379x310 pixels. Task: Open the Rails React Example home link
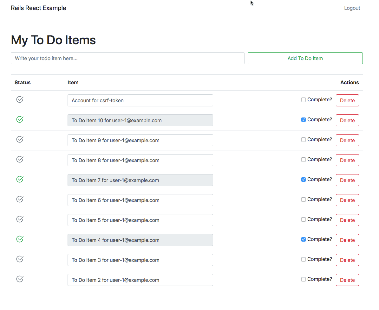38,8
